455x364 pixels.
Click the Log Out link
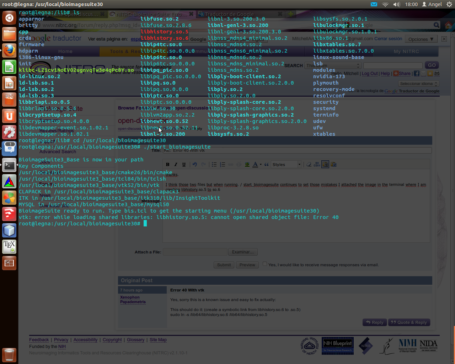click(370, 74)
